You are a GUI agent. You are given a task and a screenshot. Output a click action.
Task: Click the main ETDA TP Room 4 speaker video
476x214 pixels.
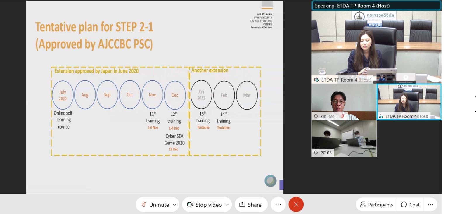coord(376,44)
